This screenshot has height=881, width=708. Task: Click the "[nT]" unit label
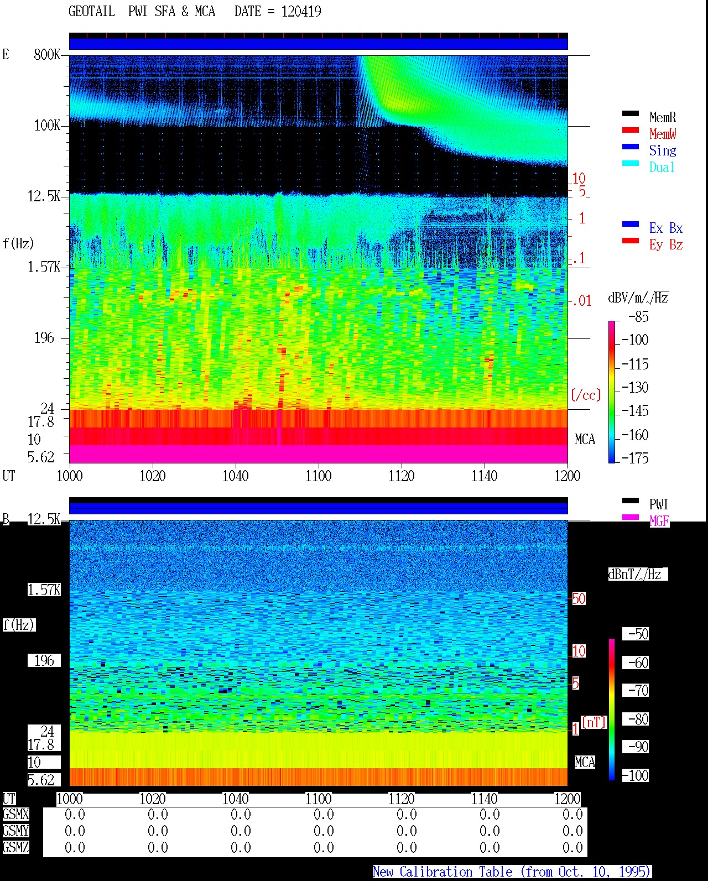tap(594, 722)
